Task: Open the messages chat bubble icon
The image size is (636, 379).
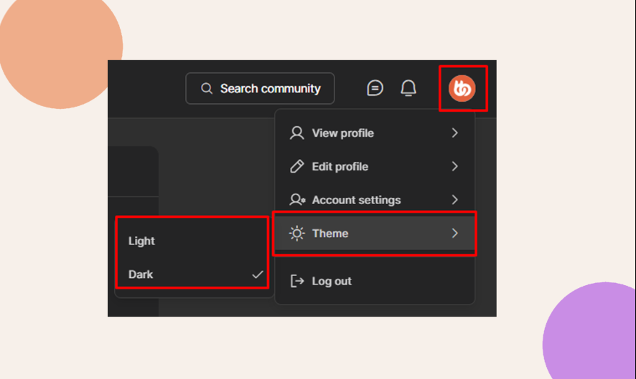Action: [375, 88]
